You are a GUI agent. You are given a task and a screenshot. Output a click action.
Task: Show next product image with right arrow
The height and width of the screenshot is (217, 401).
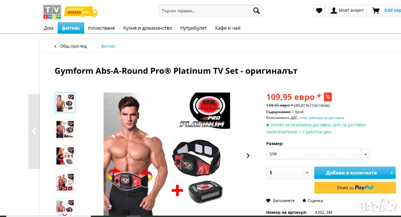point(248,156)
